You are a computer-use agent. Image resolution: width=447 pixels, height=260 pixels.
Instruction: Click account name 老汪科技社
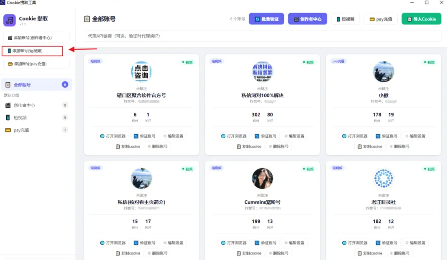pyautogui.click(x=383, y=202)
